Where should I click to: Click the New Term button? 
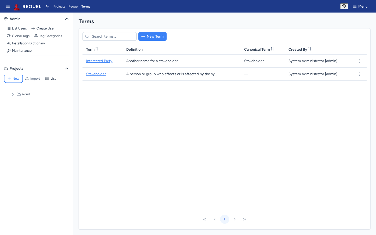click(152, 37)
